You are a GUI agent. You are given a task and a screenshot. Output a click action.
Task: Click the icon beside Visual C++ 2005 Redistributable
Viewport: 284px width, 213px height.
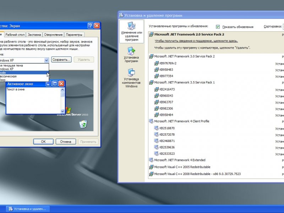point(151,167)
